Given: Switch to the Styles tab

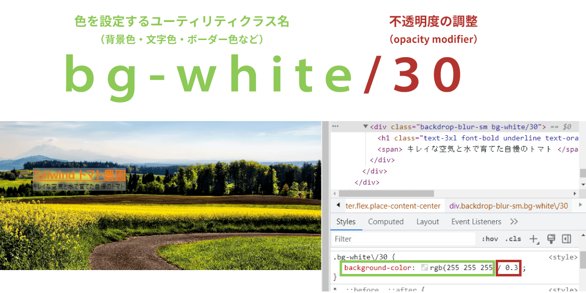Looking at the screenshot, I should point(346,222).
